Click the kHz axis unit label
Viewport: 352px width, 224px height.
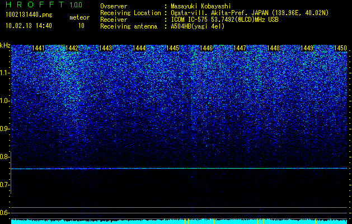coord(6,45)
